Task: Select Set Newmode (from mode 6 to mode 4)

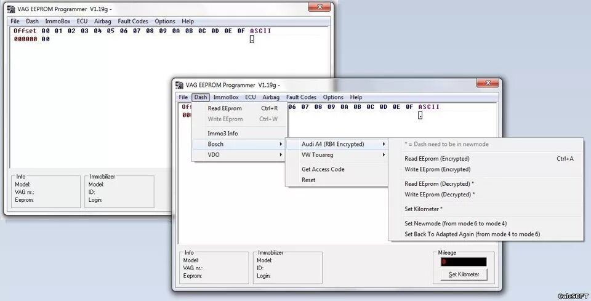Action: point(486,223)
